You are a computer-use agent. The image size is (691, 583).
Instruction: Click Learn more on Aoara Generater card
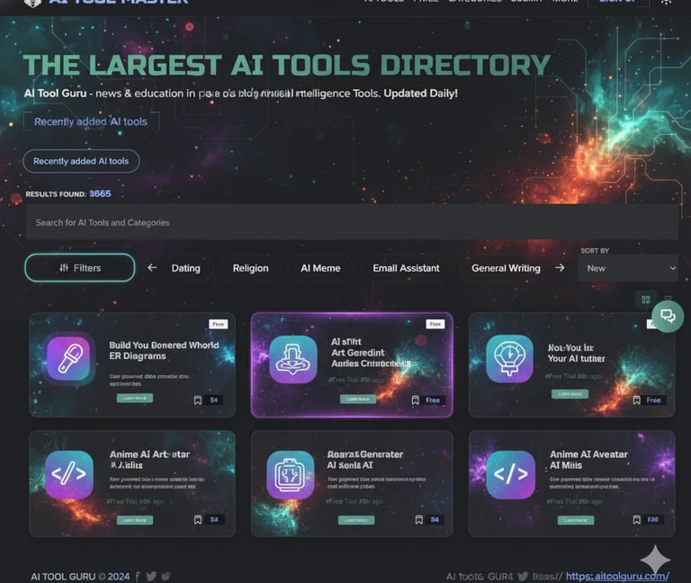[356, 520]
